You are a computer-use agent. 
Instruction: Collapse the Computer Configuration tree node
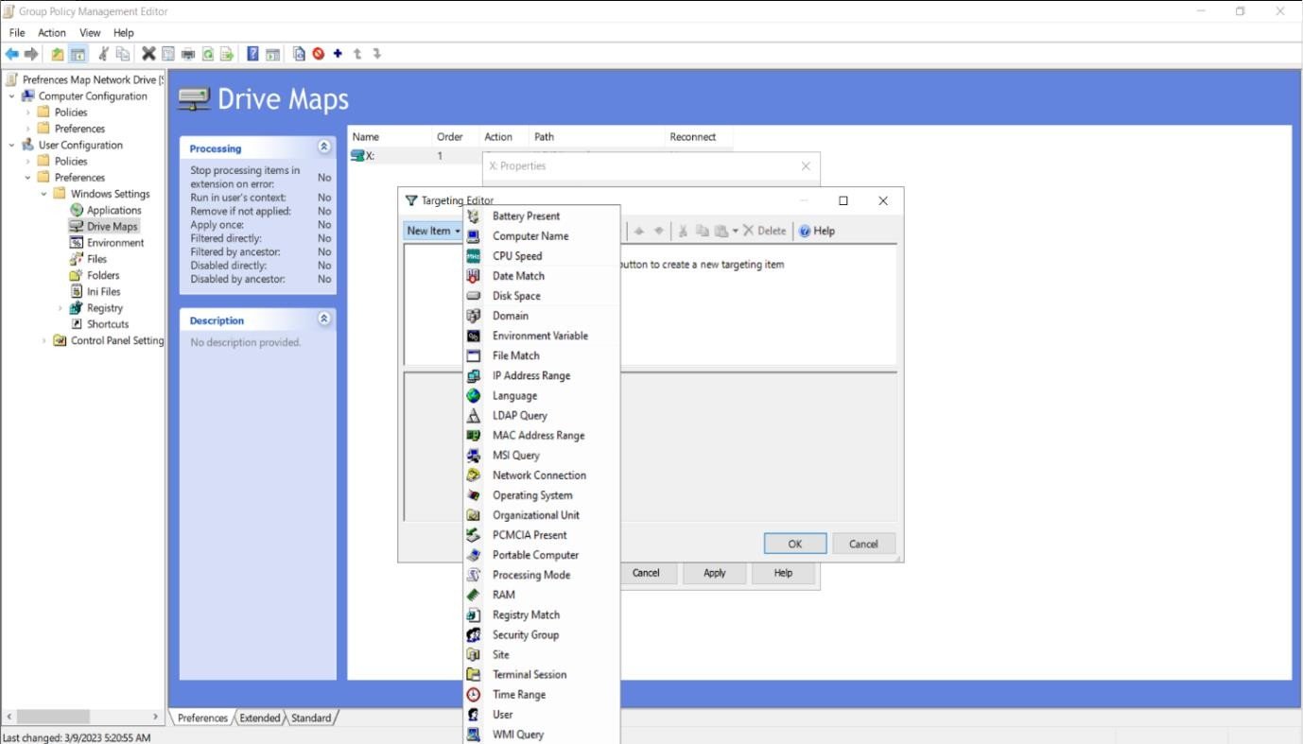tap(12, 96)
